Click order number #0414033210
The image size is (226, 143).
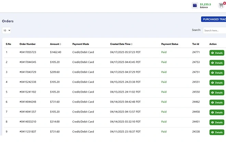(x=28, y=121)
